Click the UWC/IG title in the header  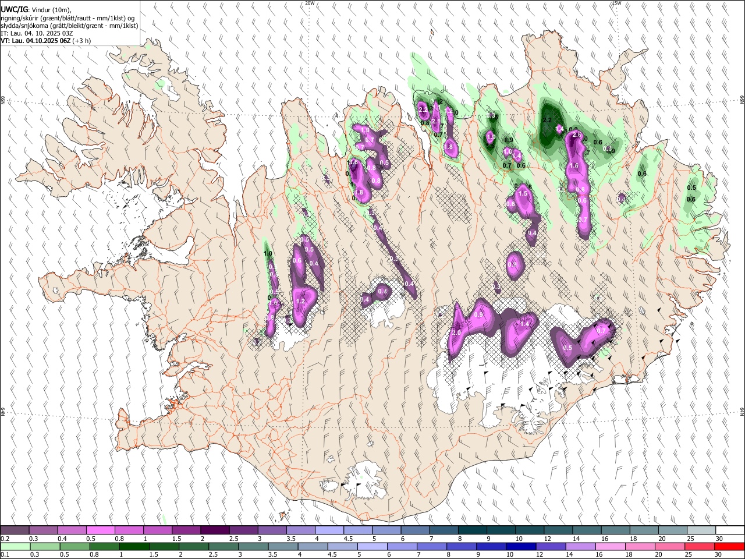pos(14,9)
